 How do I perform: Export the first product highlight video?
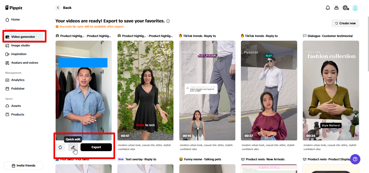96,147
